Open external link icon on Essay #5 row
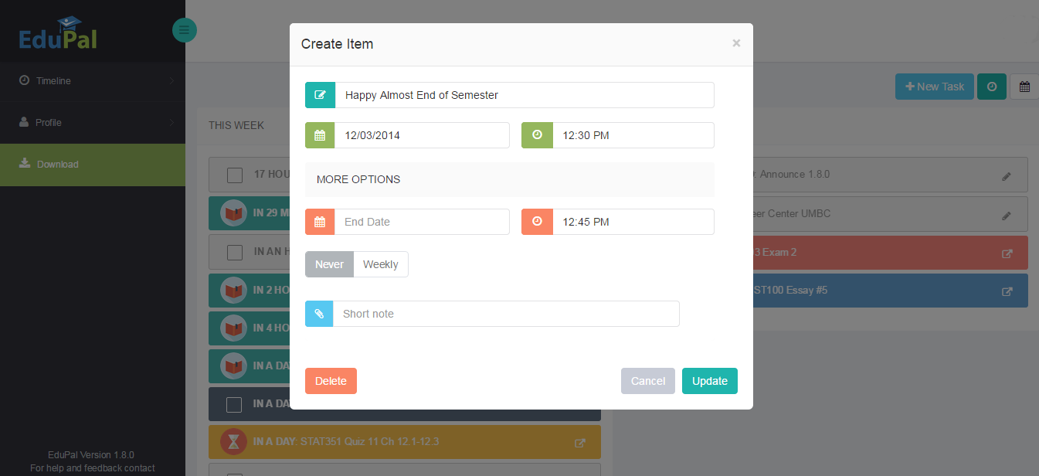Image resolution: width=1039 pixels, height=476 pixels. pyautogui.click(x=1007, y=291)
